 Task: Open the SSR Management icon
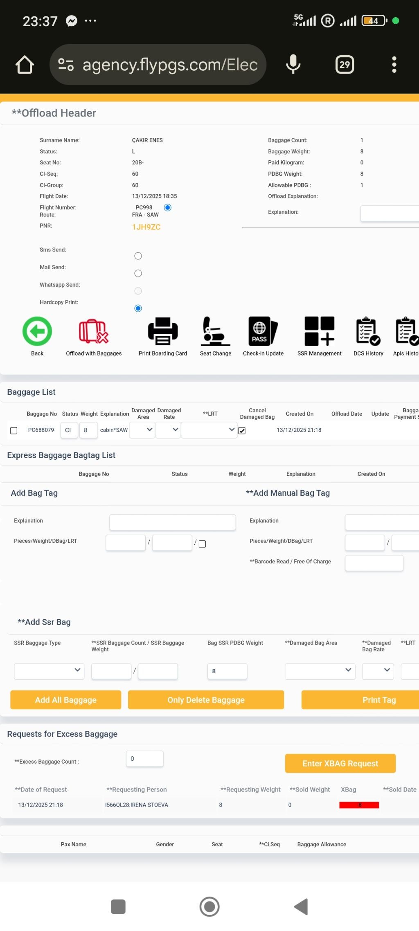pyautogui.click(x=319, y=331)
